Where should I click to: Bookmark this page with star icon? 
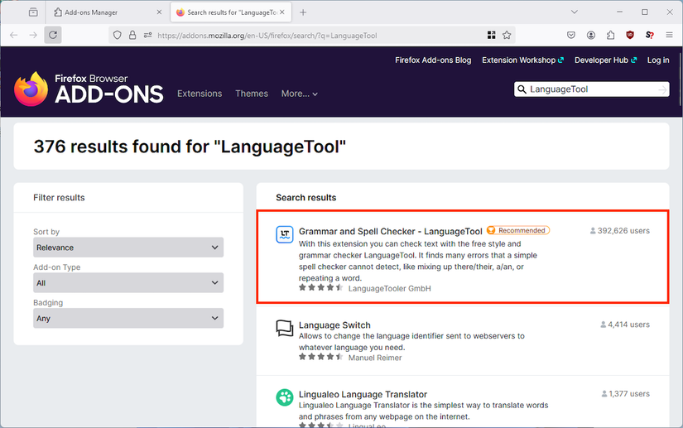(507, 36)
